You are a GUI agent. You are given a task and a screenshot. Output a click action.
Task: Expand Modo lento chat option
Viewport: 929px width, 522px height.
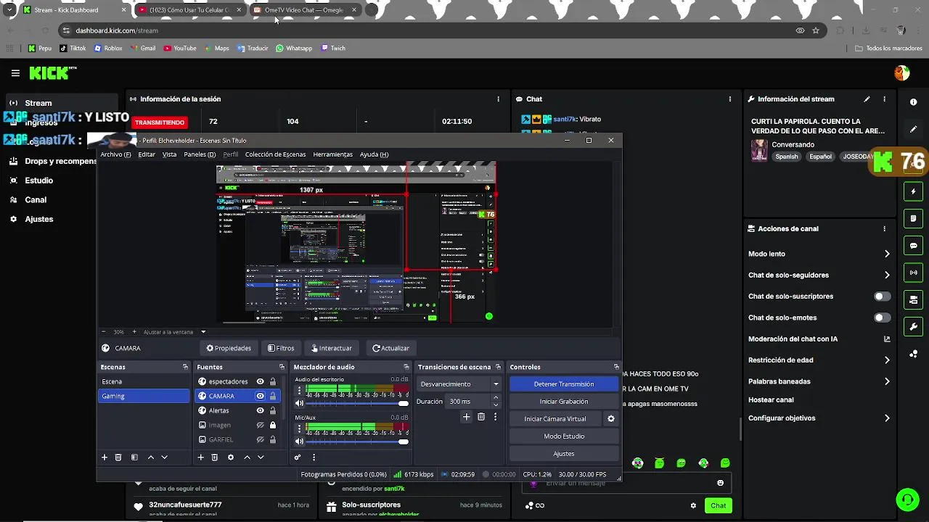coord(887,254)
